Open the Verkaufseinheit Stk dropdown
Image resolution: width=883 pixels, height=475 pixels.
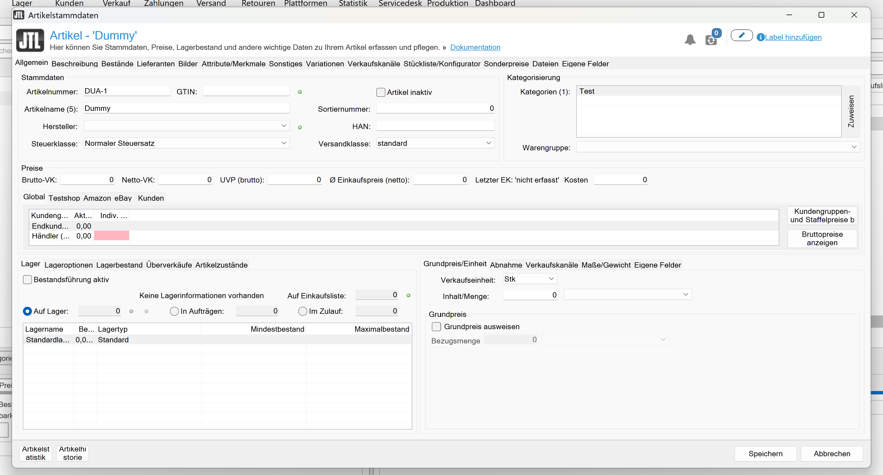pyautogui.click(x=551, y=279)
